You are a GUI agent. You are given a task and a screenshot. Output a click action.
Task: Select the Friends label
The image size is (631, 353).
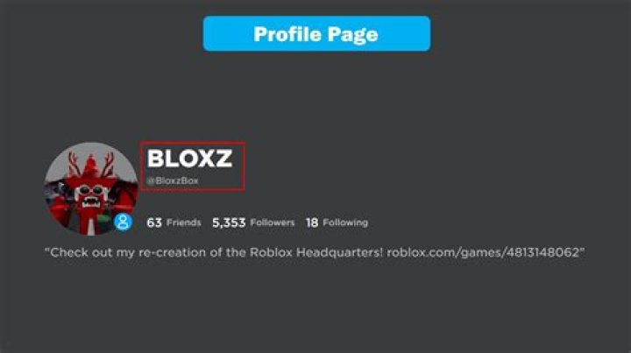click(184, 222)
